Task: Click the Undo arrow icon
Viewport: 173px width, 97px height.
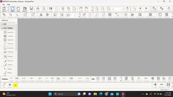Action: pyautogui.click(x=81, y=9)
